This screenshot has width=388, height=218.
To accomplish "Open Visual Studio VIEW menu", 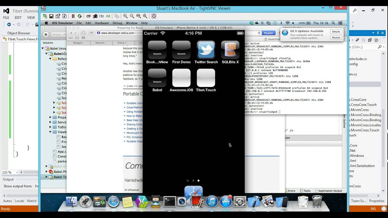I will tap(31, 18).
